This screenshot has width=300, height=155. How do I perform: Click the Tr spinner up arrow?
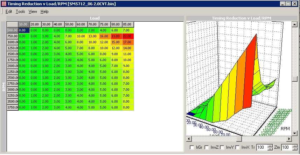pos(269,146)
